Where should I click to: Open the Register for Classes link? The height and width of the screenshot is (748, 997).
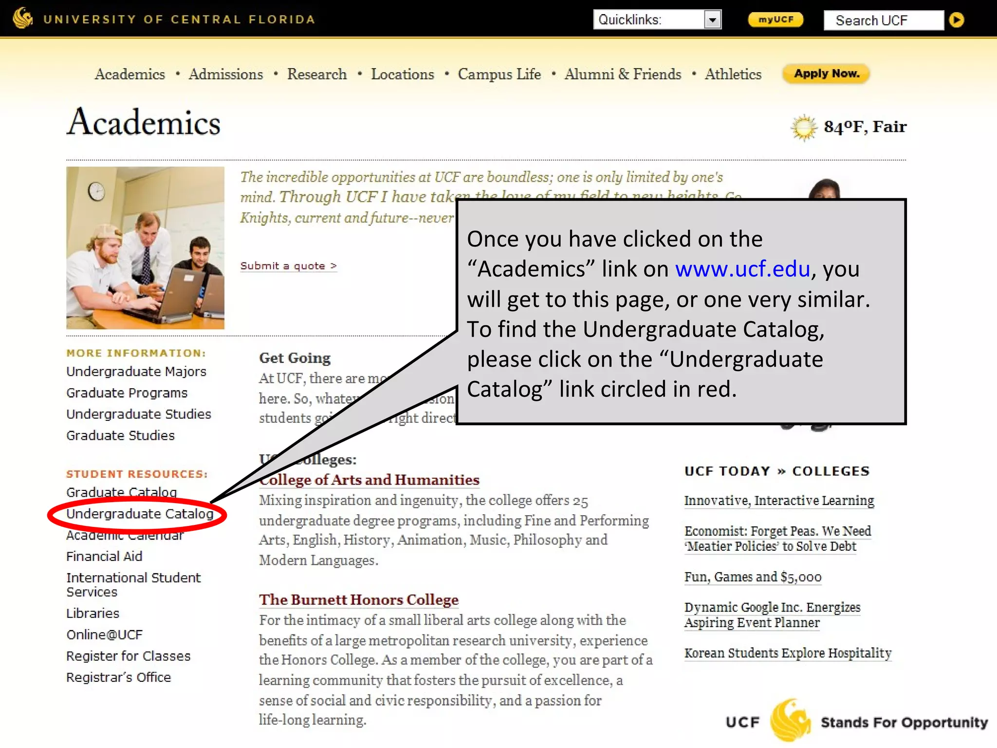129,656
